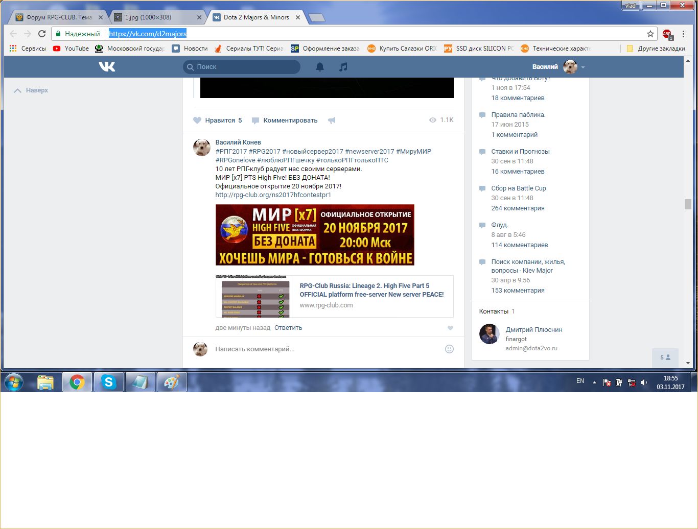Open the Ставки и Прогнозы discussion
This screenshot has width=698, height=529.
520,152
